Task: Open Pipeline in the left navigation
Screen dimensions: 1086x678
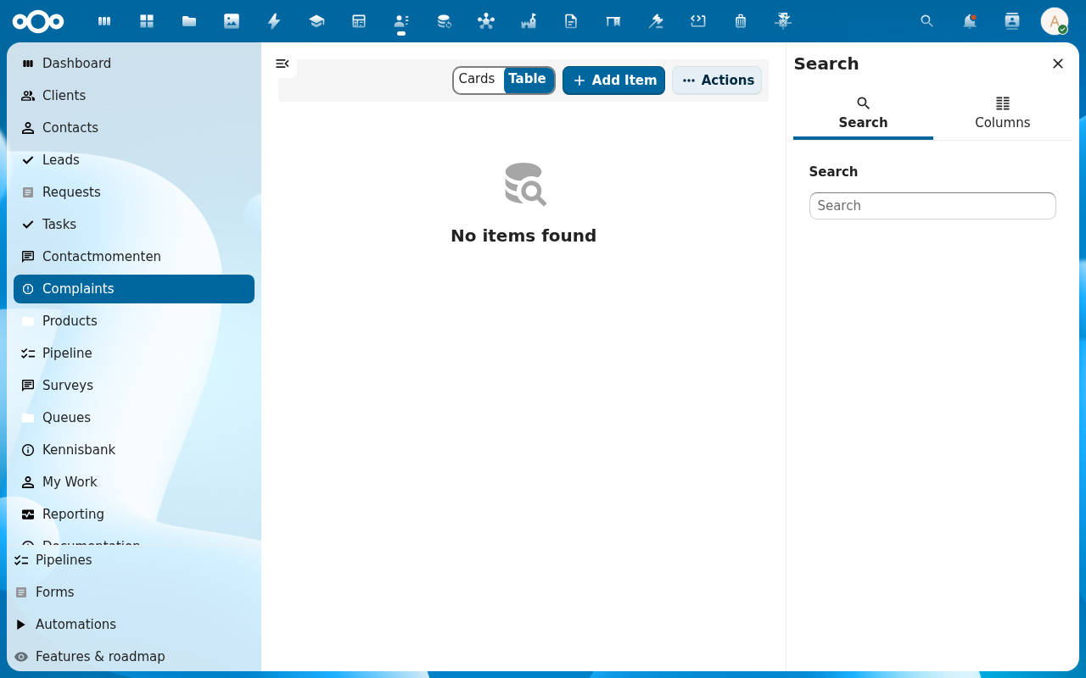Action: coord(134,353)
